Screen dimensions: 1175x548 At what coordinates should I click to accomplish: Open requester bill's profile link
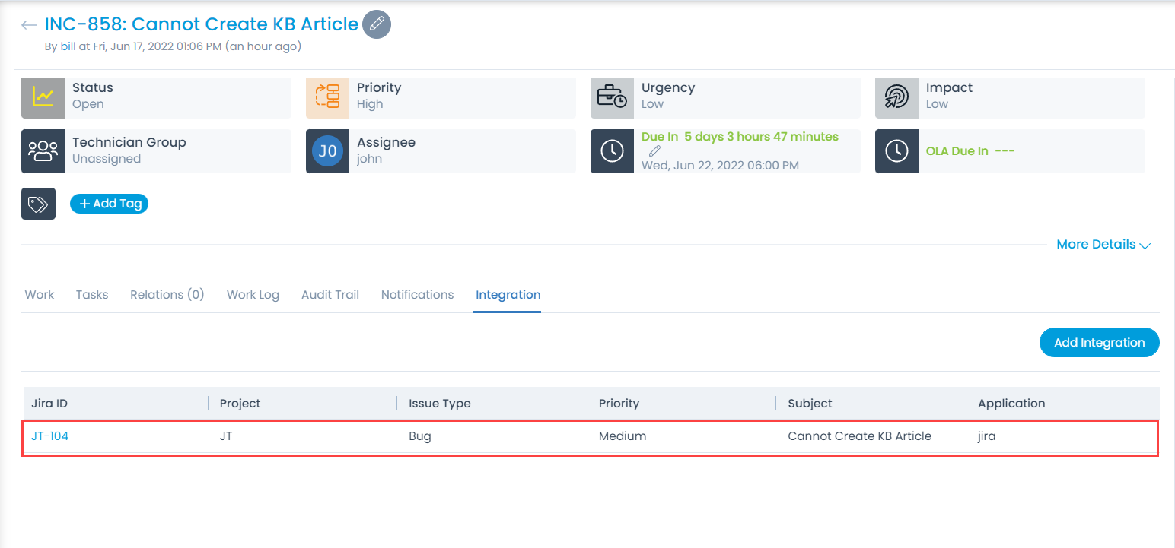68,46
